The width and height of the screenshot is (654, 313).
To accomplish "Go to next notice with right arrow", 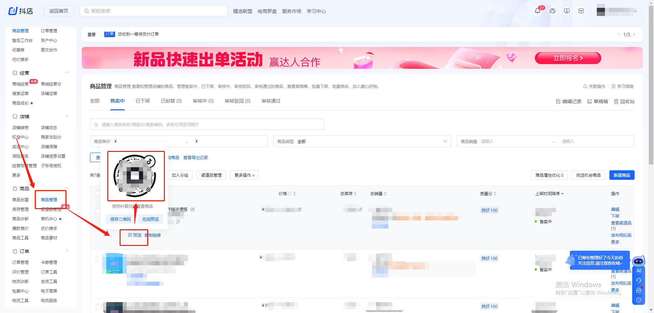I will [x=634, y=34].
